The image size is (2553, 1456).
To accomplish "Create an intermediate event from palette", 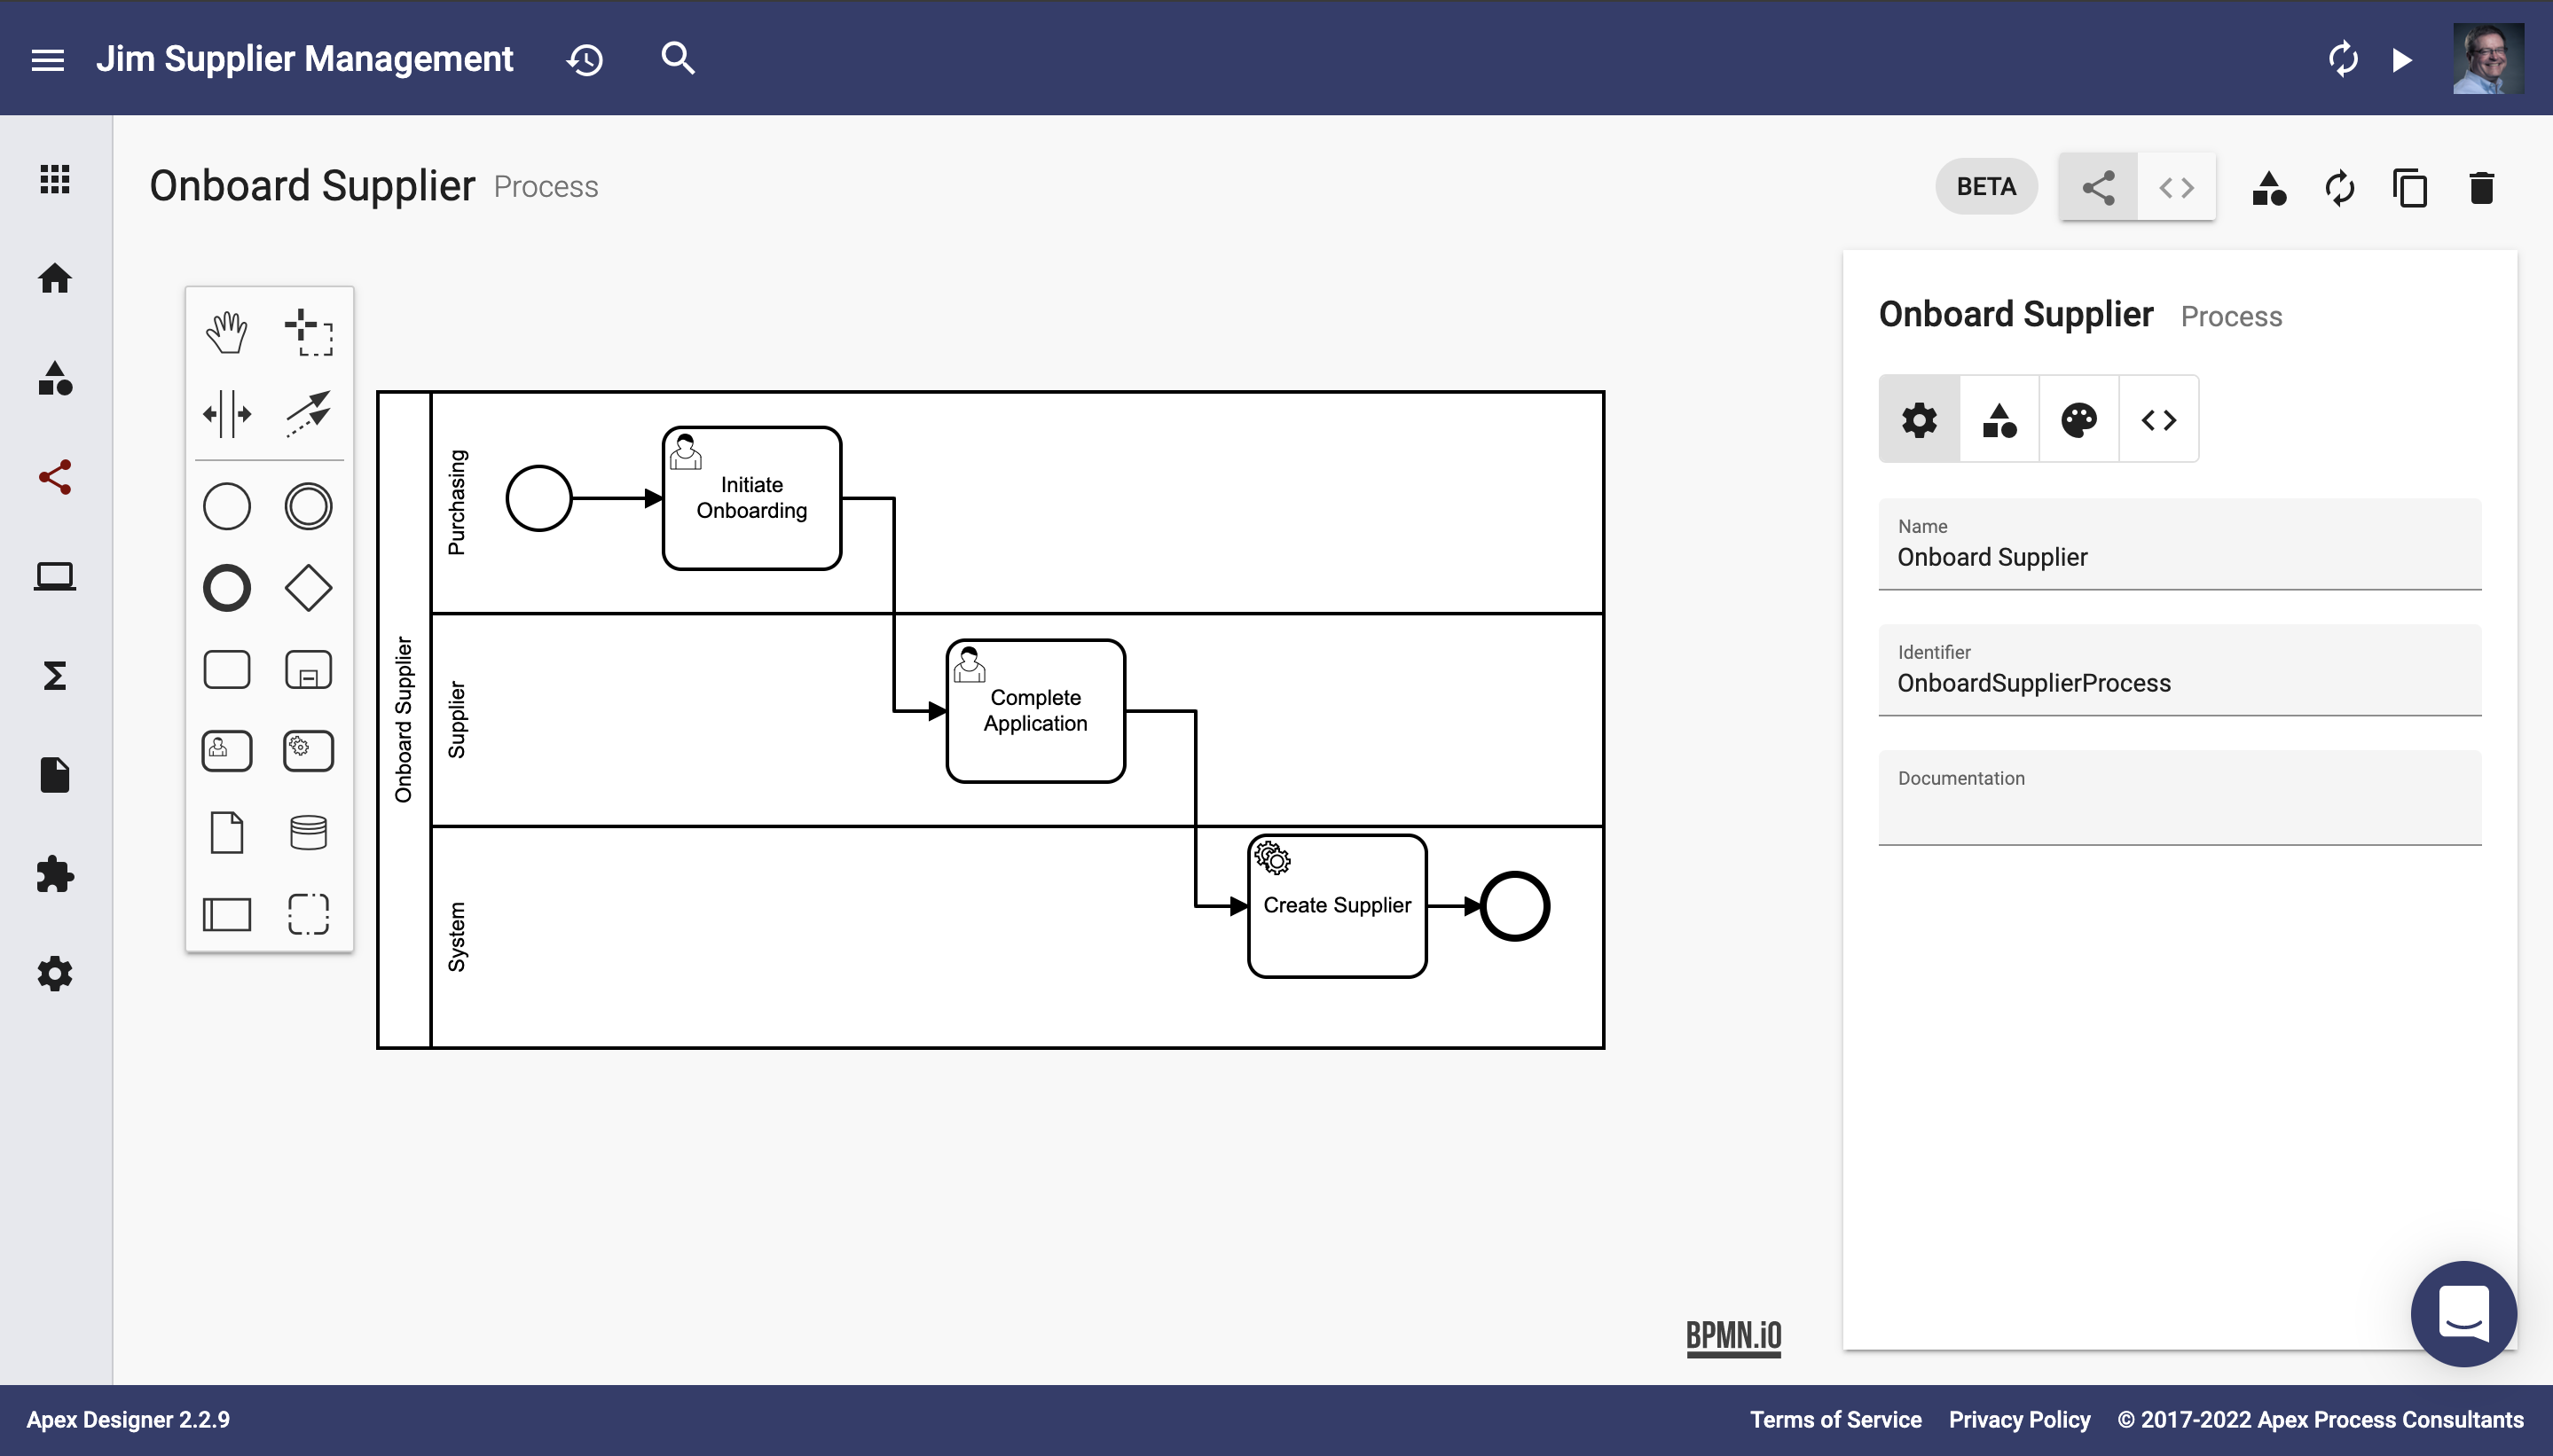I will 308,506.
